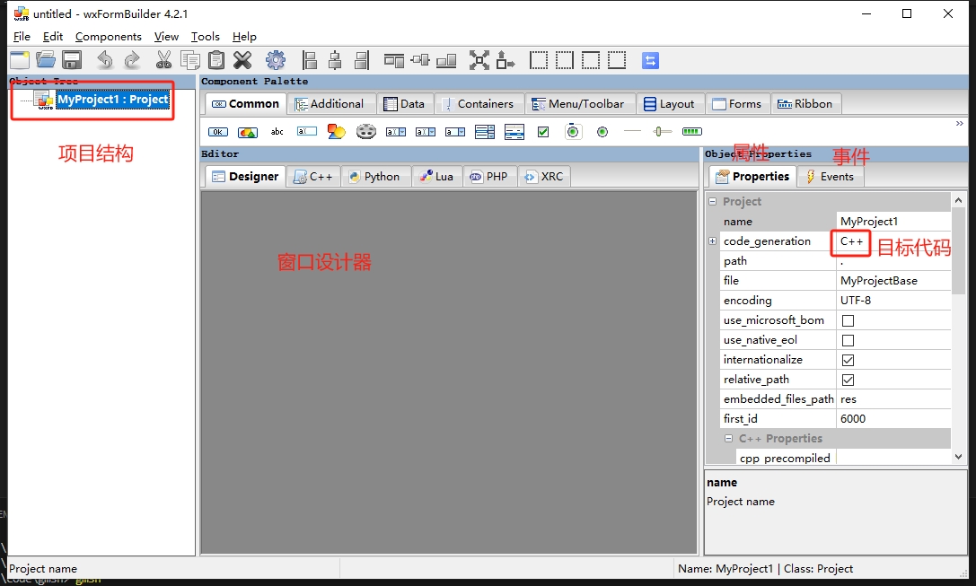
Task: Collapse the C++ Properties category
Action: point(729,439)
